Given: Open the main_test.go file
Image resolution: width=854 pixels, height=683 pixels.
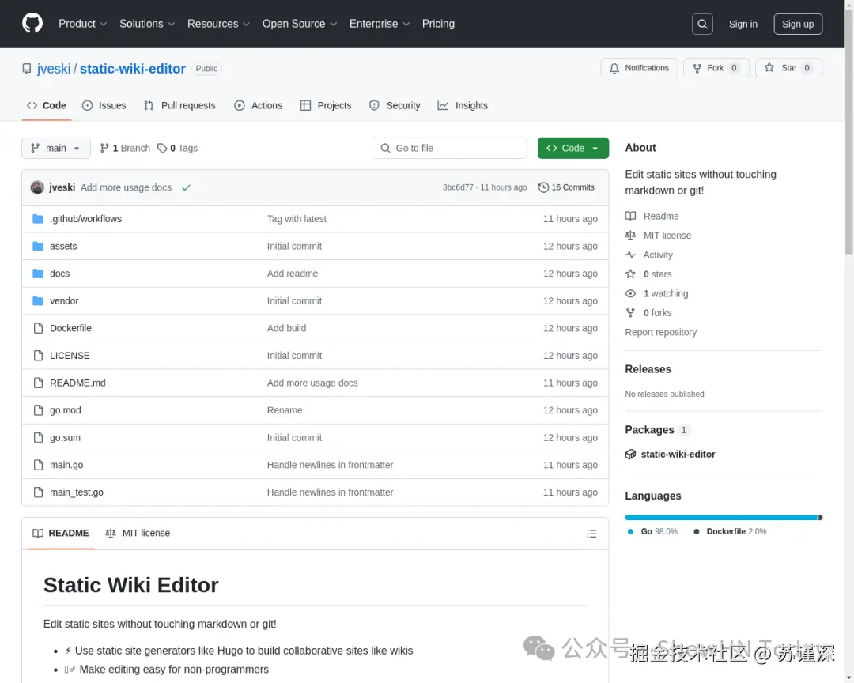Looking at the screenshot, I should [x=76, y=492].
